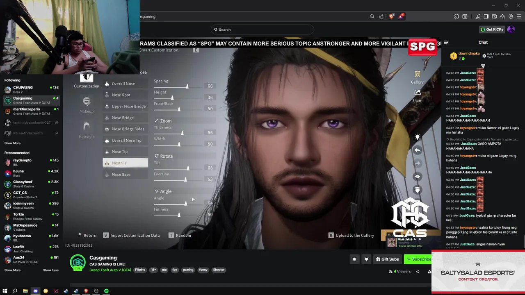
Task: Open the Makeup category icon
Action: pyautogui.click(x=87, y=102)
